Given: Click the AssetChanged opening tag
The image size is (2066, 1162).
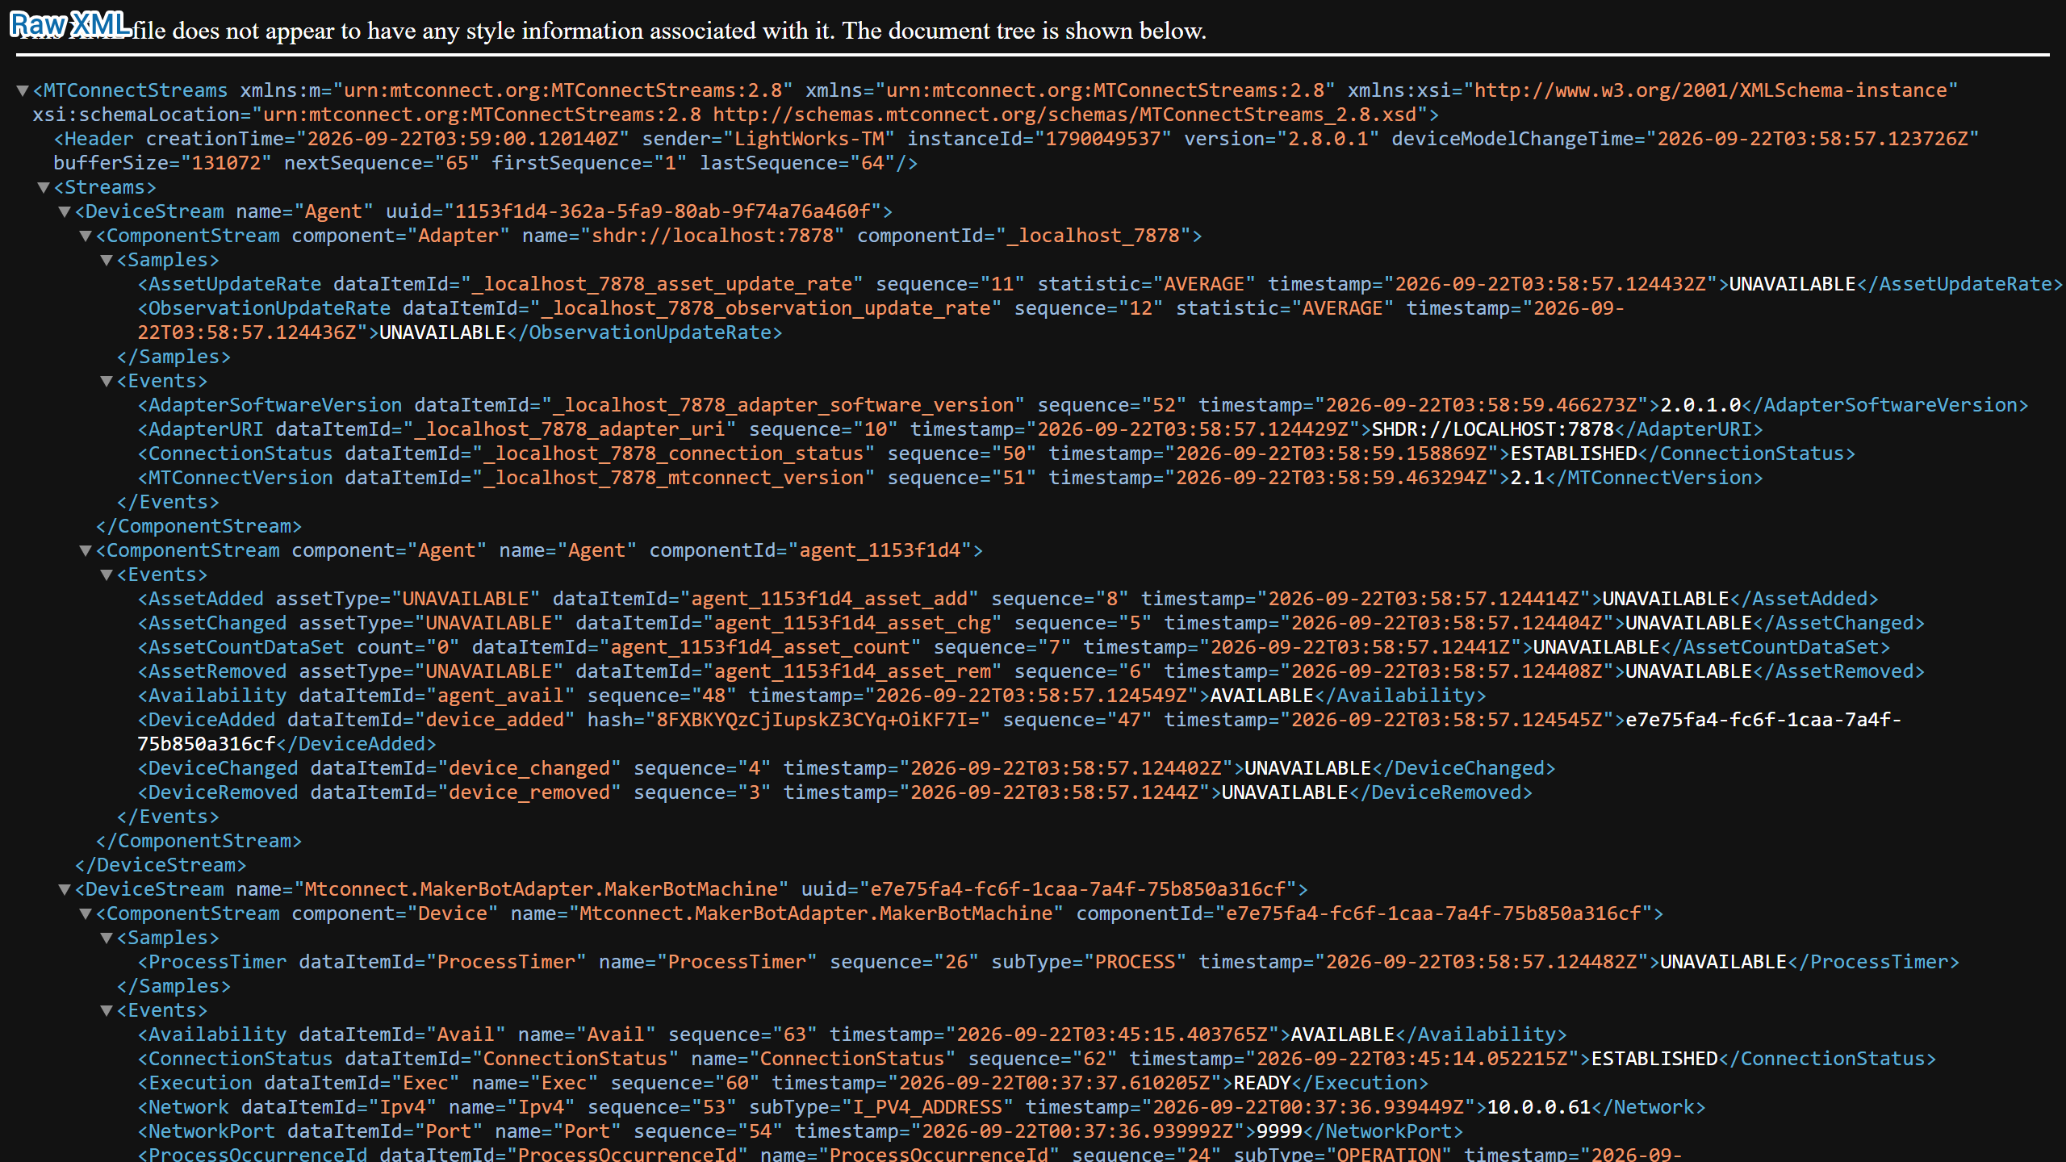Looking at the screenshot, I should click(x=212, y=623).
